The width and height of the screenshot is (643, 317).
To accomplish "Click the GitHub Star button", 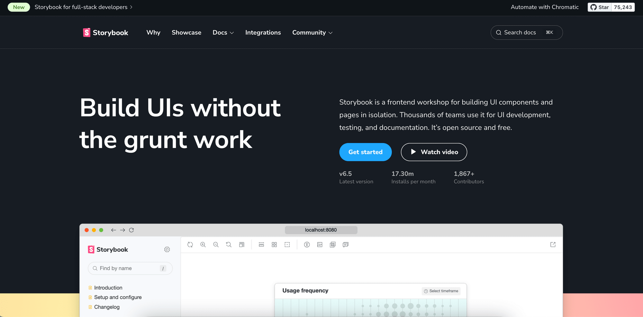I will (600, 7).
